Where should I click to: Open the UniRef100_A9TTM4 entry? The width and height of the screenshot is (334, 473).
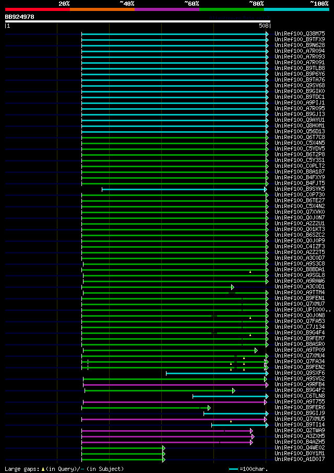tap(300, 293)
